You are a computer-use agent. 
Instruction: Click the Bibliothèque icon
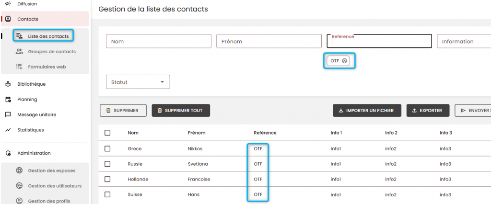click(8, 84)
